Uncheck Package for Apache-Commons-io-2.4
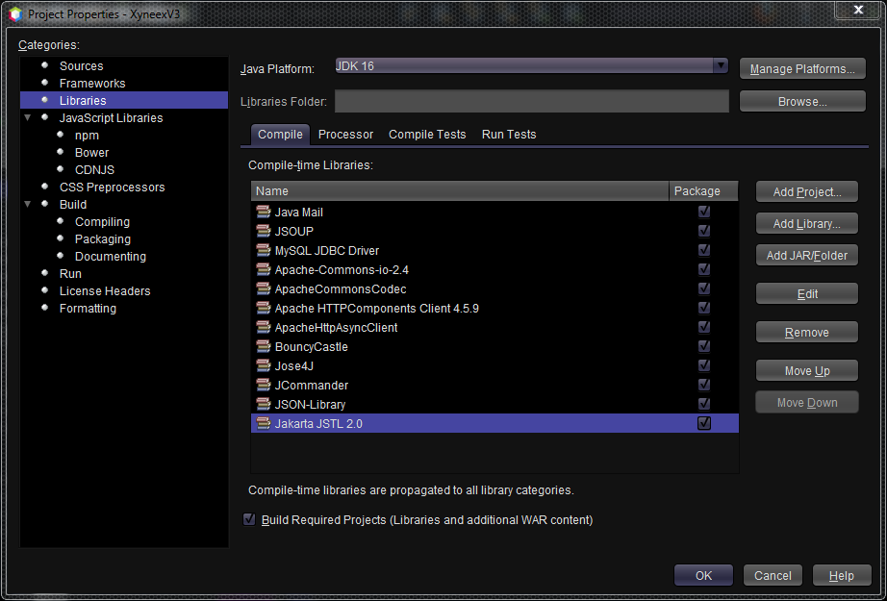 click(703, 269)
